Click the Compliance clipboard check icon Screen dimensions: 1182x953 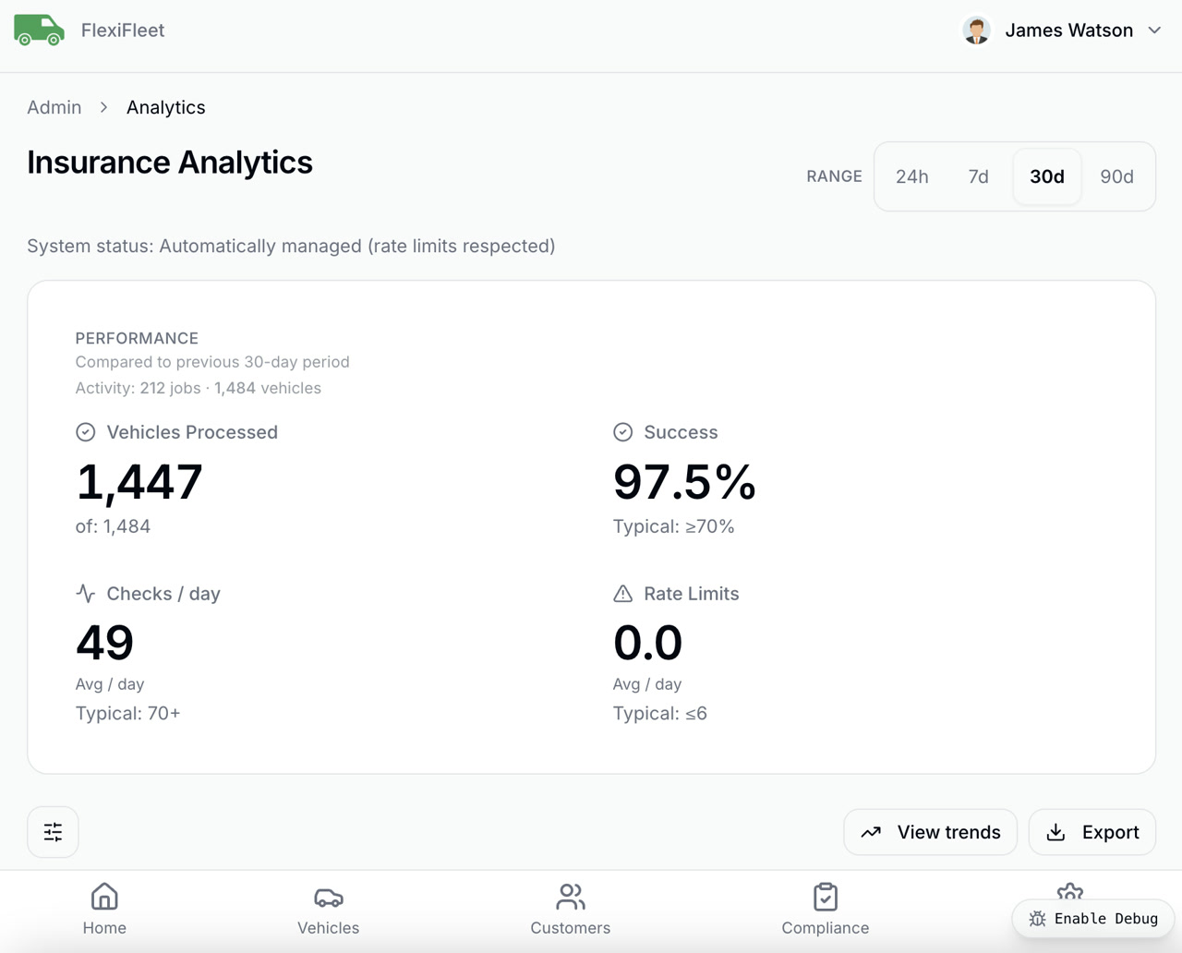tap(826, 897)
